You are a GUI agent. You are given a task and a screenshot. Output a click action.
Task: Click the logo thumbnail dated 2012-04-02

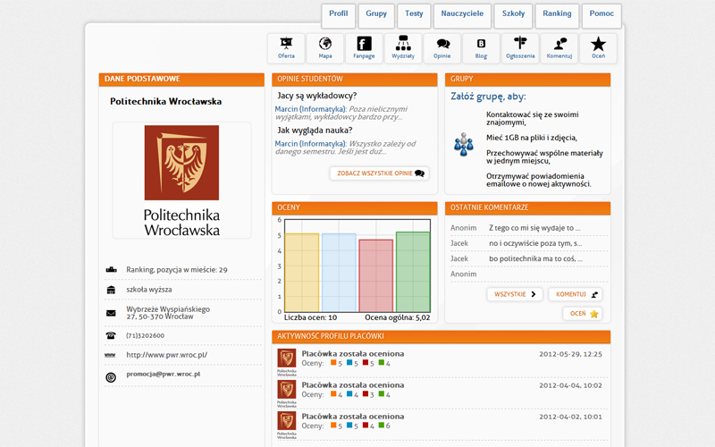pyautogui.click(x=287, y=425)
